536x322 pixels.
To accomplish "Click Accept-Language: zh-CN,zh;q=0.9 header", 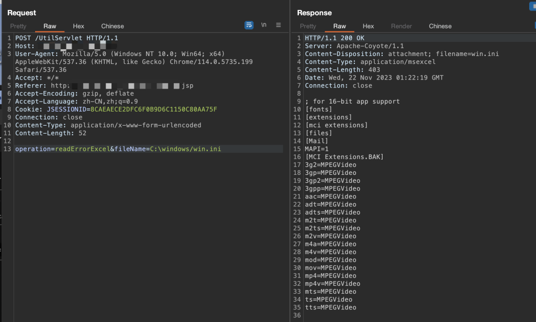I will [x=76, y=101].
